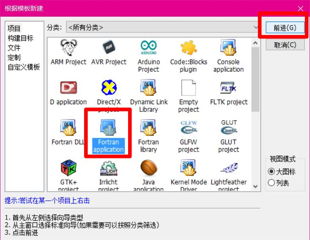This screenshot has width=310, height=240.
Task: Select the Arduino Project icon
Action: point(149,47)
